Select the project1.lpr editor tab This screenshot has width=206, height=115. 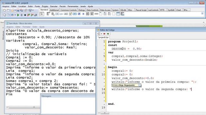(x=103, y=37)
